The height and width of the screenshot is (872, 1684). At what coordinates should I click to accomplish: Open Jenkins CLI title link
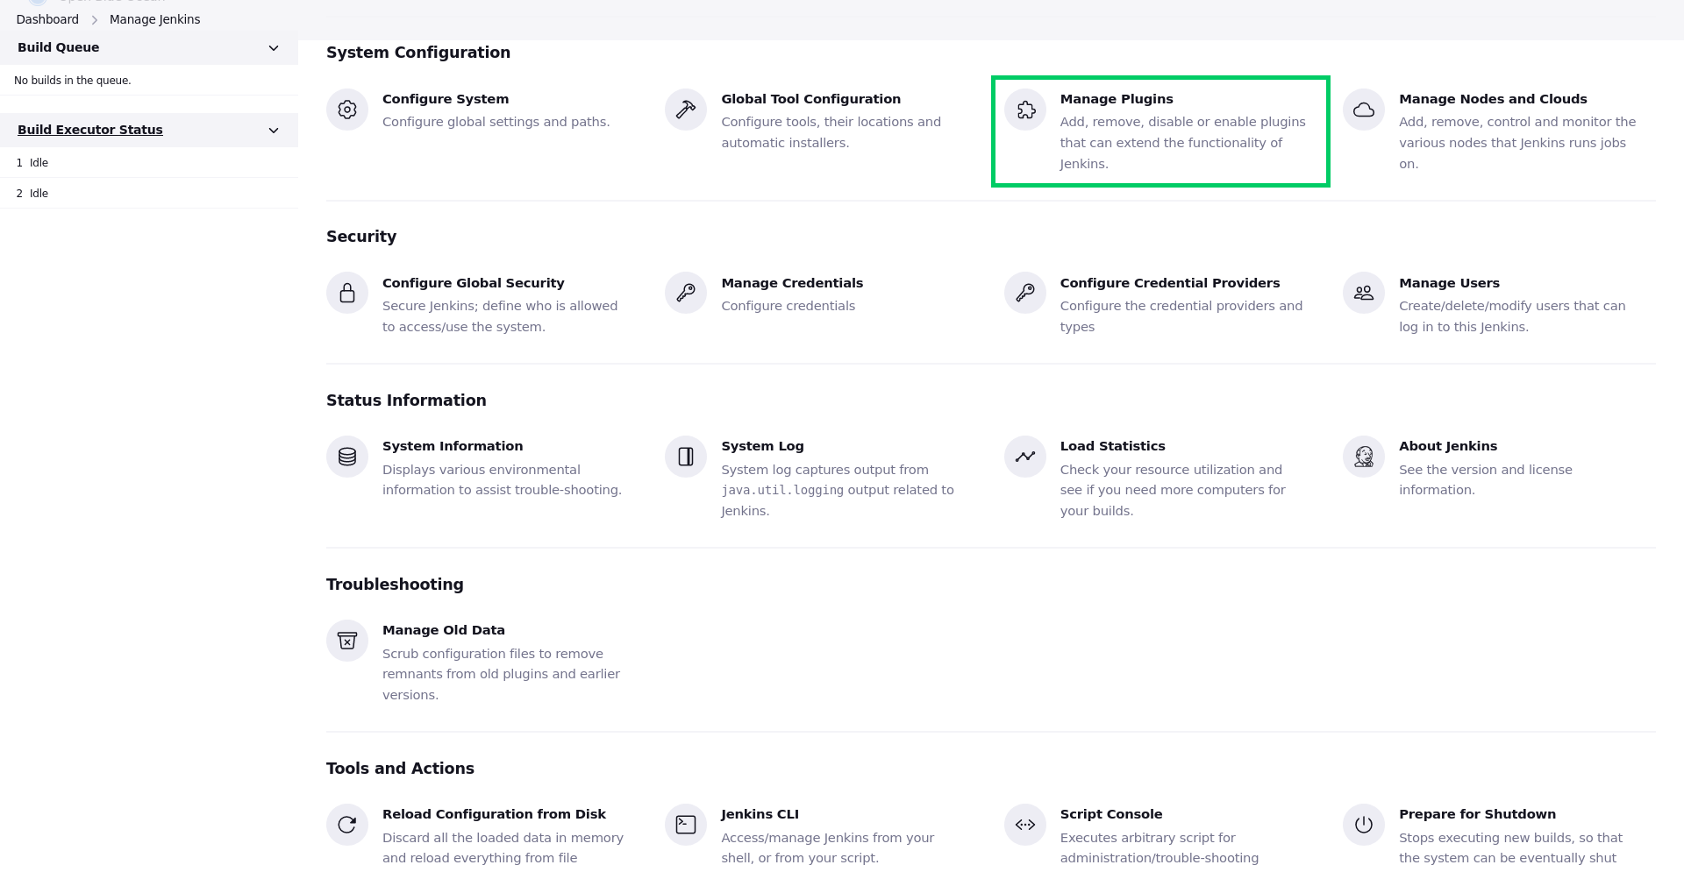click(760, 814)
